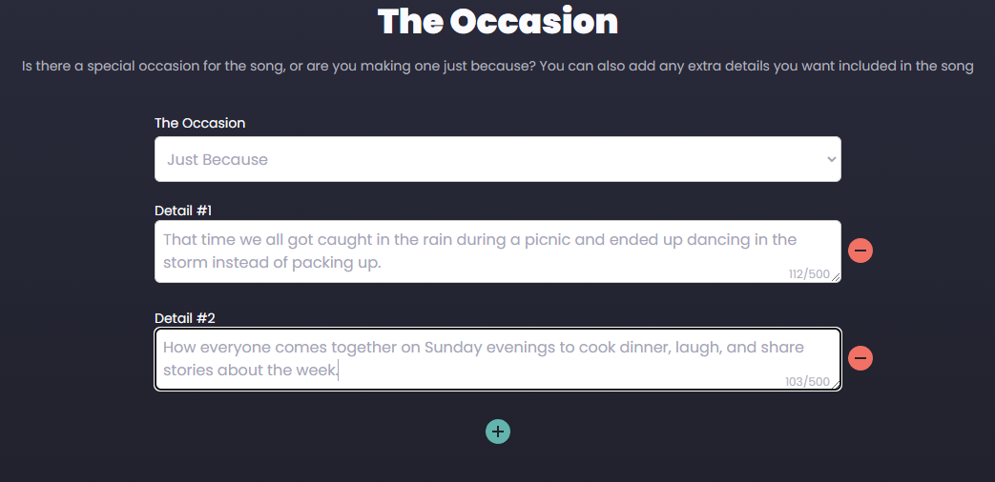Click the resize handle of Detail #2 textarea
Viewport: 995px width, 482px height.
[x=837, y=386]
